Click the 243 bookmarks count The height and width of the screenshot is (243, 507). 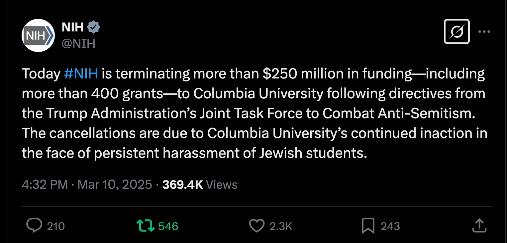coord(390,226)
